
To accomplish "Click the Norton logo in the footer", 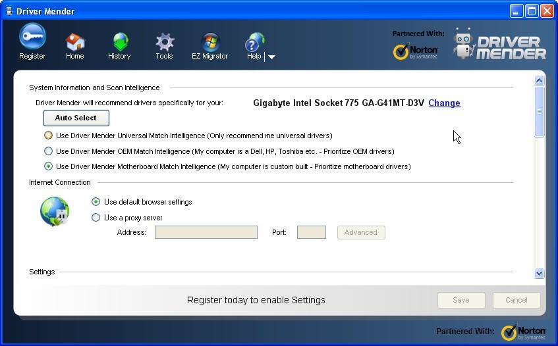I will 523,332.
